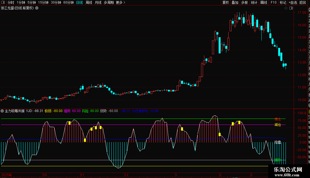This screenshot has height=178, width=310.
Task: Expand the 更多 periods menu
Action: pyautogui.click(x=120, y=2)
